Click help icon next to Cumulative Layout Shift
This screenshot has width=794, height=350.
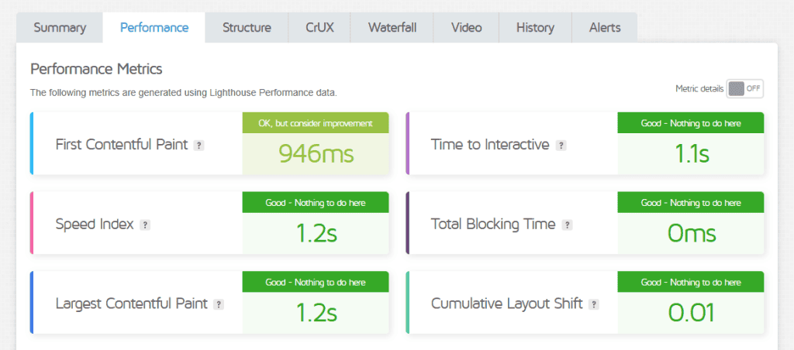click(594, 304)
